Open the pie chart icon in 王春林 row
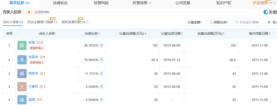277x105 pixels. tap(101, 87)
